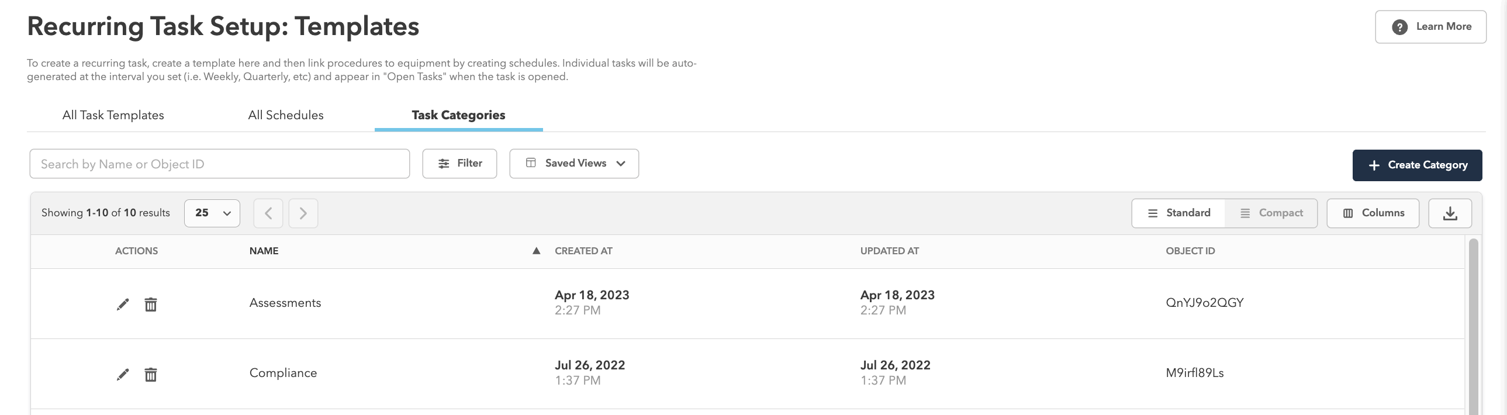Edit the Compliance category with pencil icon
Viewport: 1507px width, 415px height.
coord(122,375)
